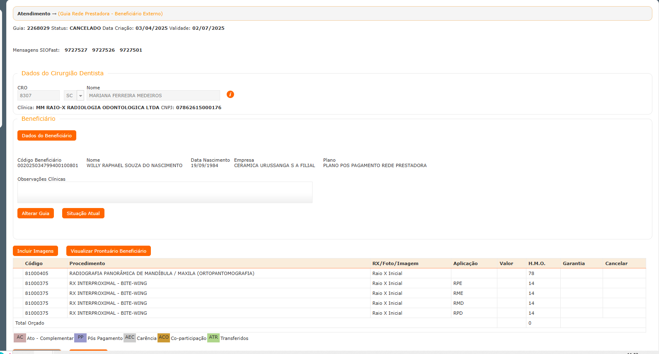The height and width of the screenshot is (354, 659).
Task: Select the Radiografia Panorâmica procedure row
Action: (x=162, y=273)
